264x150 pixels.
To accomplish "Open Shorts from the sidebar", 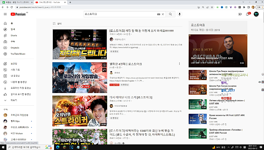I will pos(14,35).
